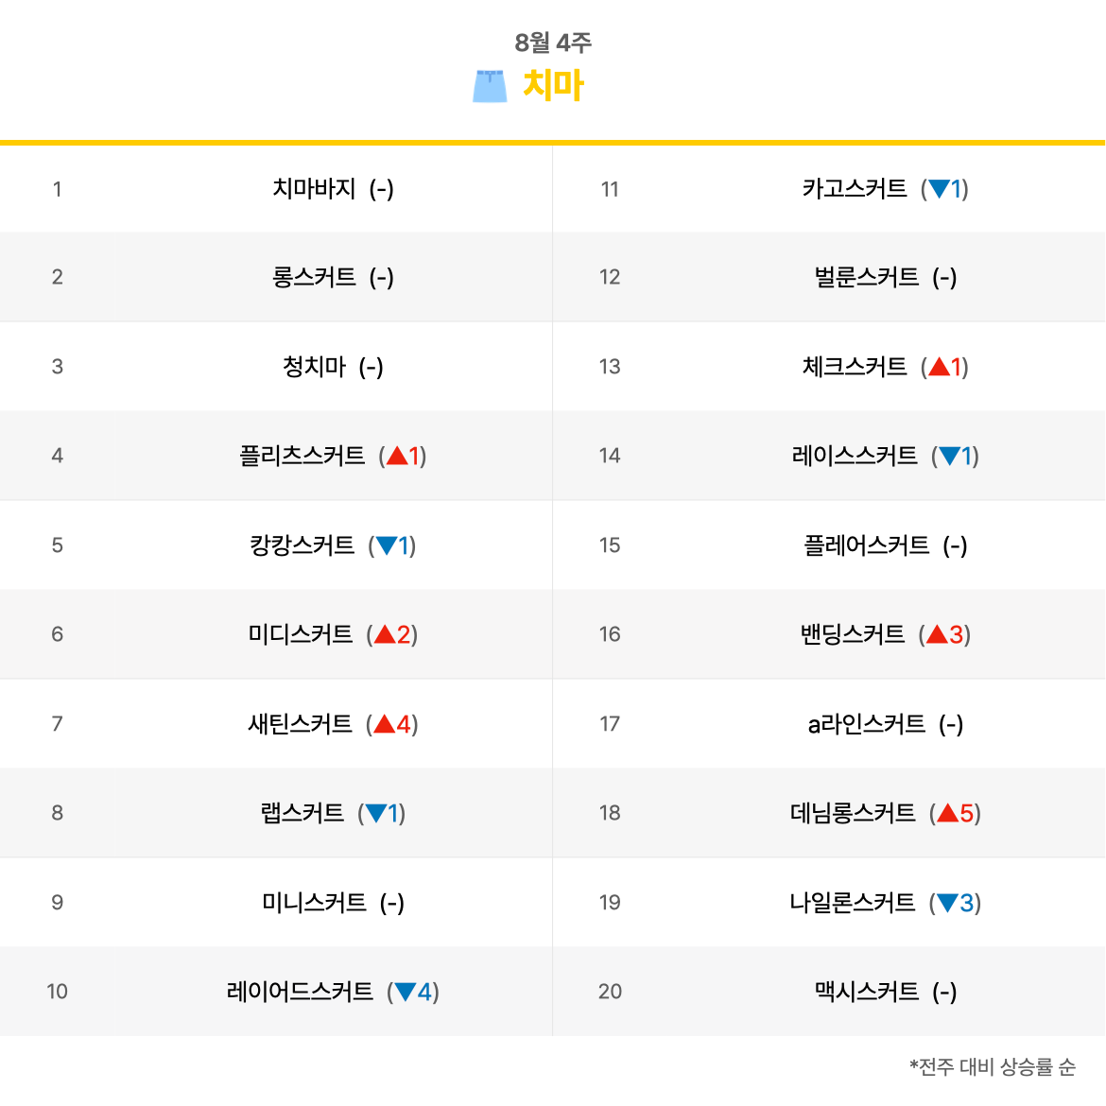The image size is (1106, 1106).
Task: Open the 치마바지 keyword at rank 1
Action: pyautogui.click(x=314, y=188)
